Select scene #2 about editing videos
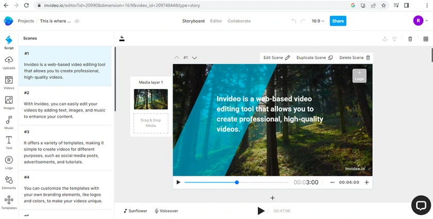Screen dimensions: 433x219 pos(65,105)
